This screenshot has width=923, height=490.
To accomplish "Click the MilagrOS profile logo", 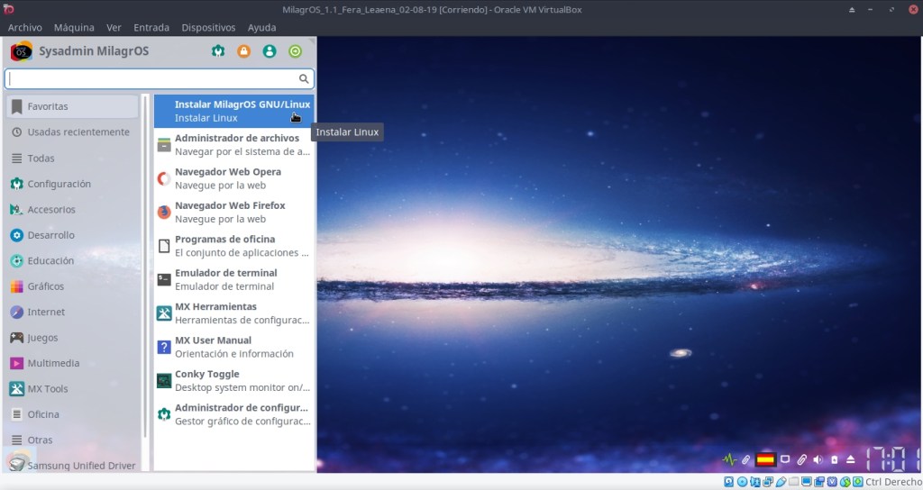I will (22, 51).
